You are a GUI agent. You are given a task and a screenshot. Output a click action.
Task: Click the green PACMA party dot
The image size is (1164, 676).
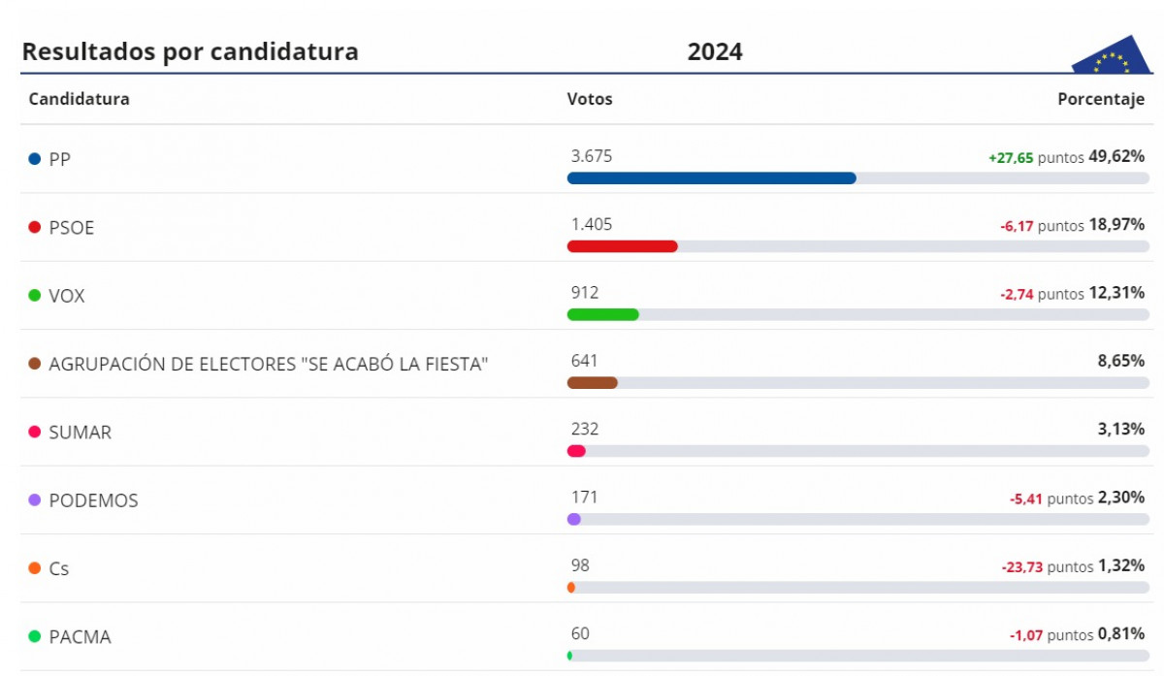coord(35,637)
